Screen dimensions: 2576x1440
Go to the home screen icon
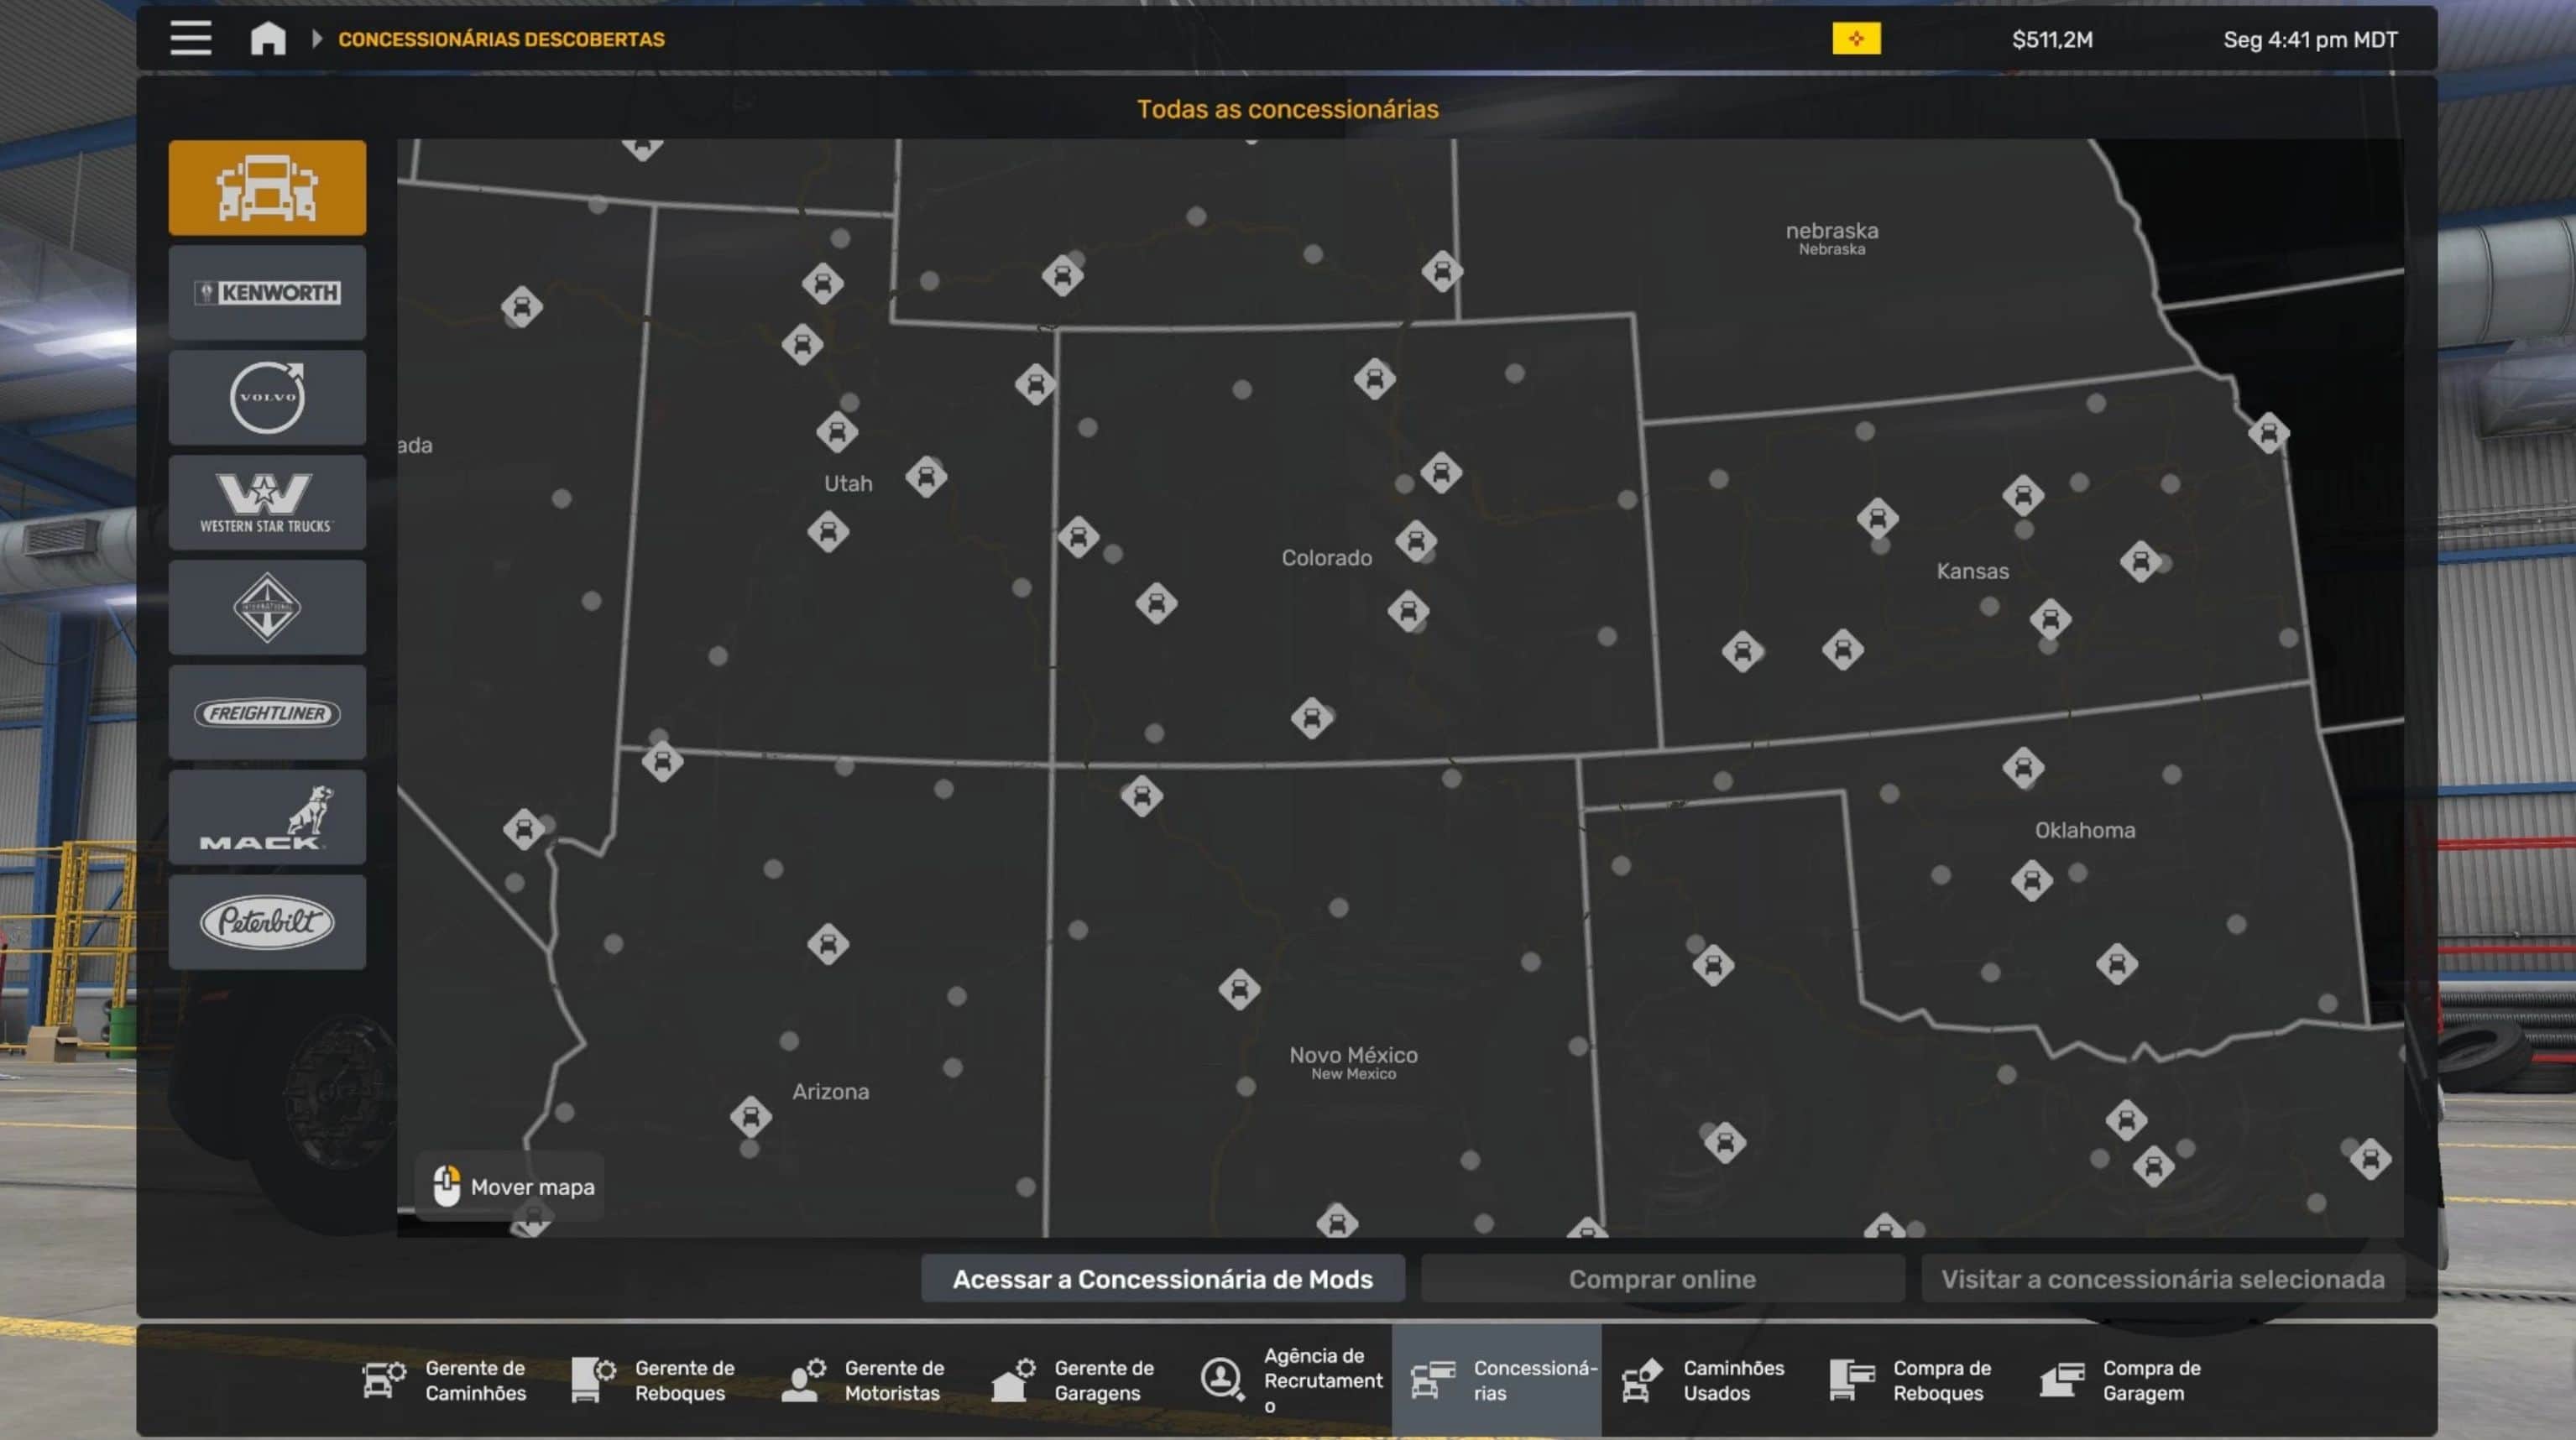tap(268, 39)
